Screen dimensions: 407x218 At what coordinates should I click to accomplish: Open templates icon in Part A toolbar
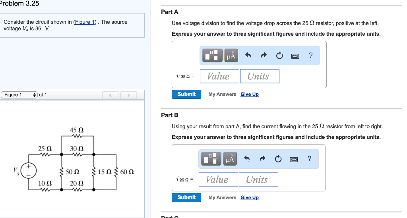212,56
